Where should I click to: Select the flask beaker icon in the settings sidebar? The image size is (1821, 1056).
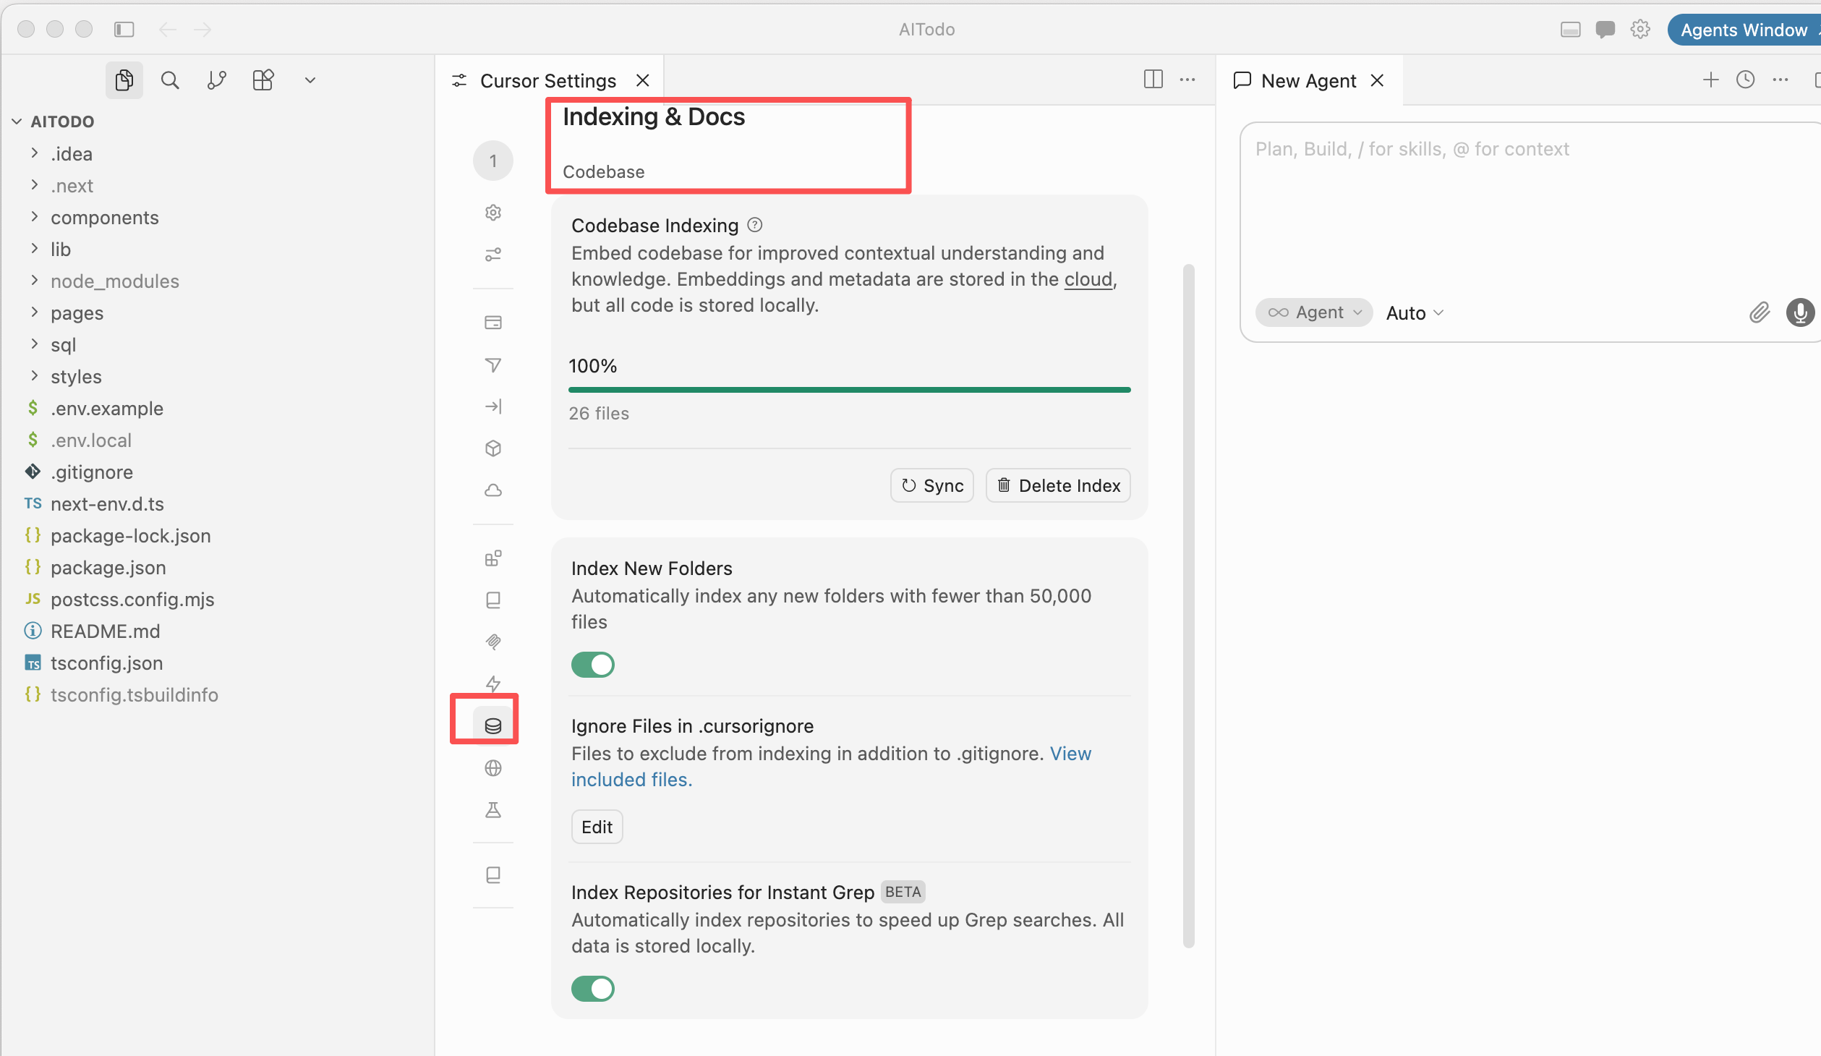pyautogui.click(x=493, y=810)
